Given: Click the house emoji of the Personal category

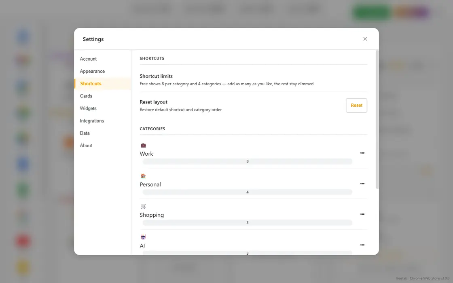Looking at the screenshot, I should pyautogui.click(x=143, y=176).
